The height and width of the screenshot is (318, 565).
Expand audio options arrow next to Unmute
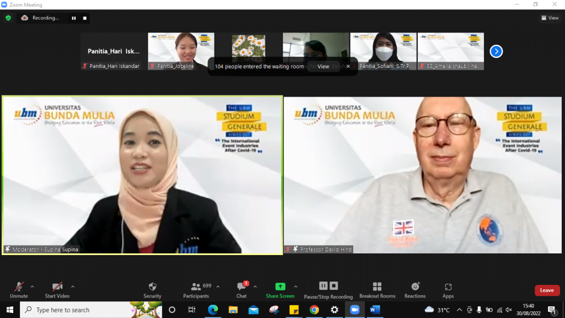coord(32,287)
